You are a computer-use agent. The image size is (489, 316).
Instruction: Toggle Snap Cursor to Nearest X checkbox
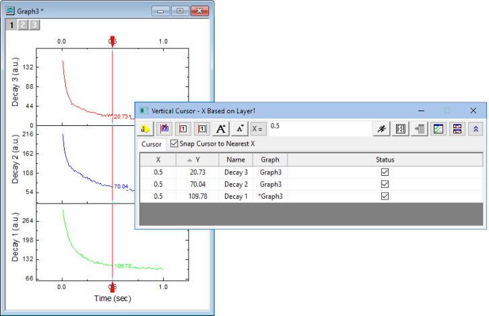(175, 144)
